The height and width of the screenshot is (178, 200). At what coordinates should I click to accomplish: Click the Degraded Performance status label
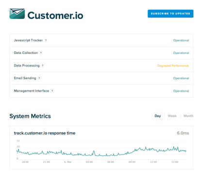[173, 65]
